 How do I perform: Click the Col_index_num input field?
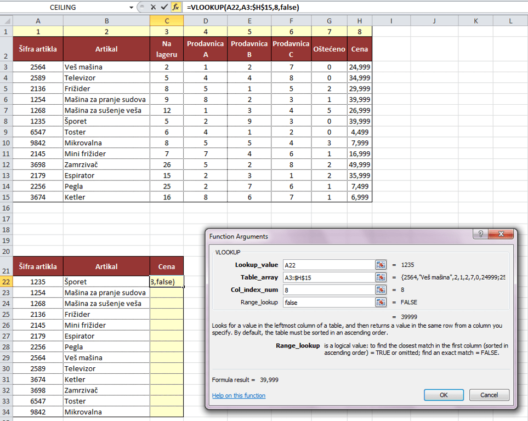[x=329, y=290]
